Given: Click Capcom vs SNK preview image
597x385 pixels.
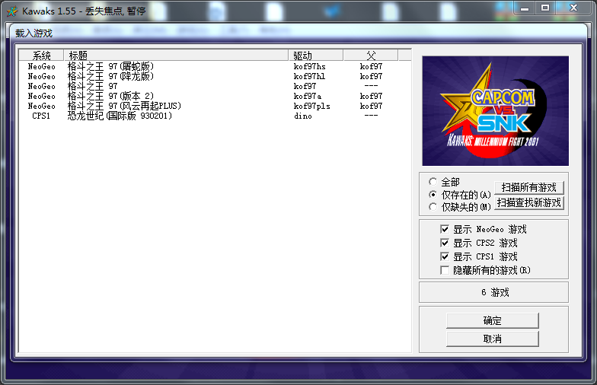Looking at the screenshot, I should (x=495, y=111).
